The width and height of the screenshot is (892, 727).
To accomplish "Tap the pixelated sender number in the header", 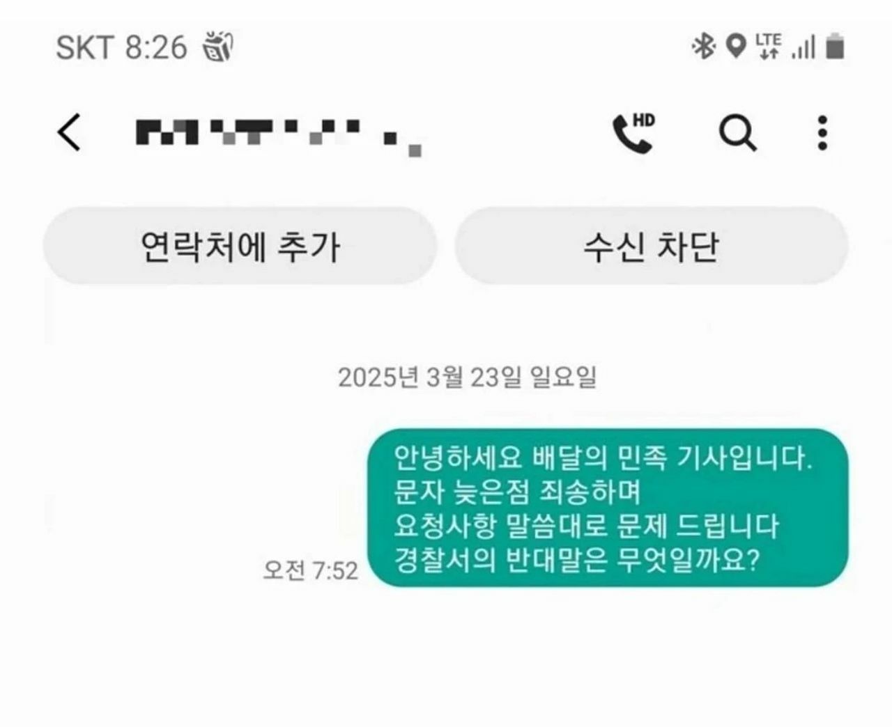I will click(279, 136).
